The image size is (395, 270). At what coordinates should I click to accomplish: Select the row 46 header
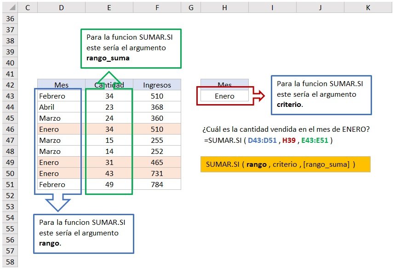coord(10,129)
